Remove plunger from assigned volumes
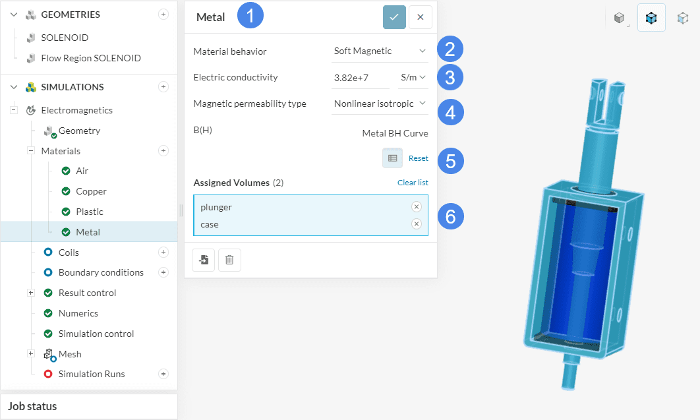This screenshot has height=420, width=700. tap(416, 207)
